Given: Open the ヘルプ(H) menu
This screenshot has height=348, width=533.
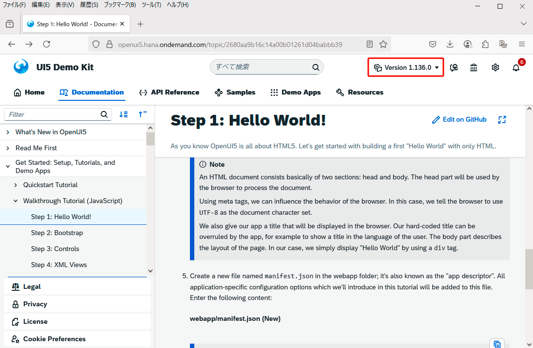Looking at the screenshot, I should click(177, 5).
